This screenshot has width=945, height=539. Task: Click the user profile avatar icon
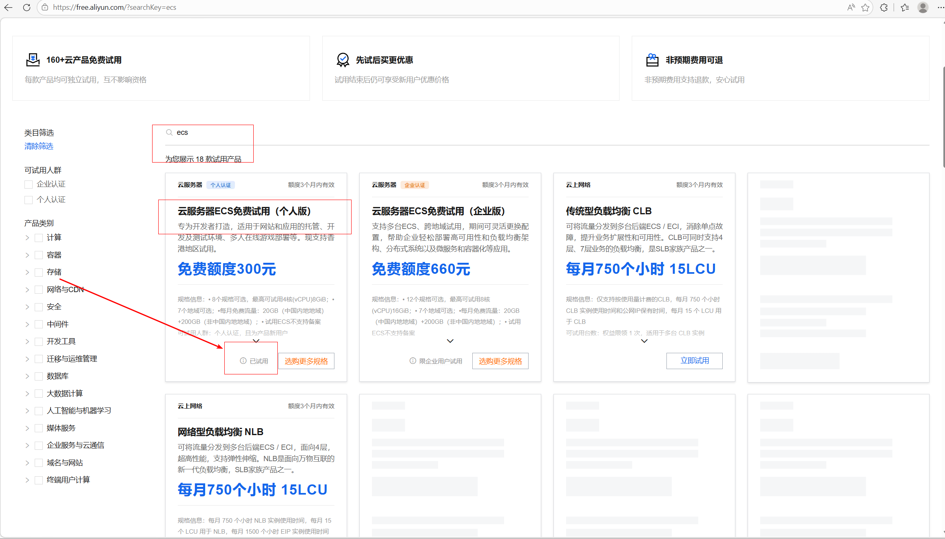click(923, 7)
